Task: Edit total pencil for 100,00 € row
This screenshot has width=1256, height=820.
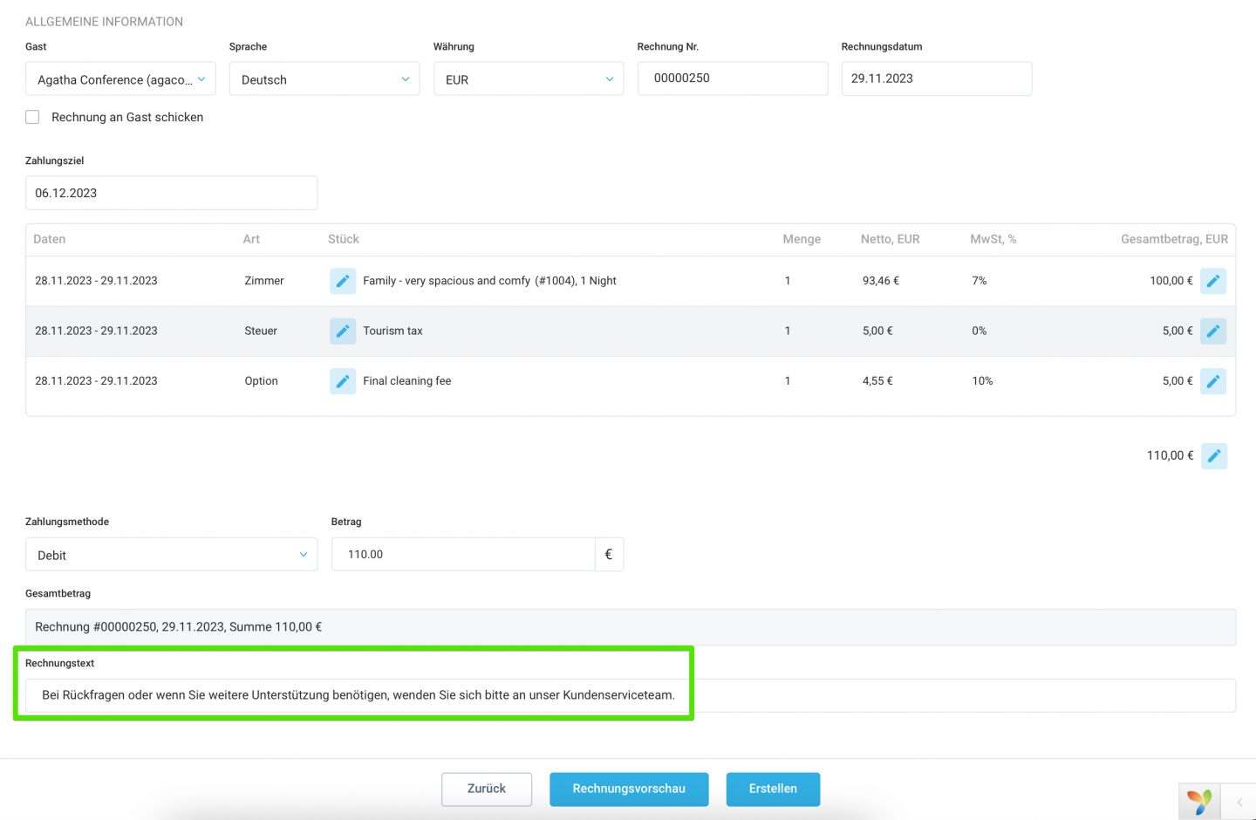Action: (x=1213, y=281)
